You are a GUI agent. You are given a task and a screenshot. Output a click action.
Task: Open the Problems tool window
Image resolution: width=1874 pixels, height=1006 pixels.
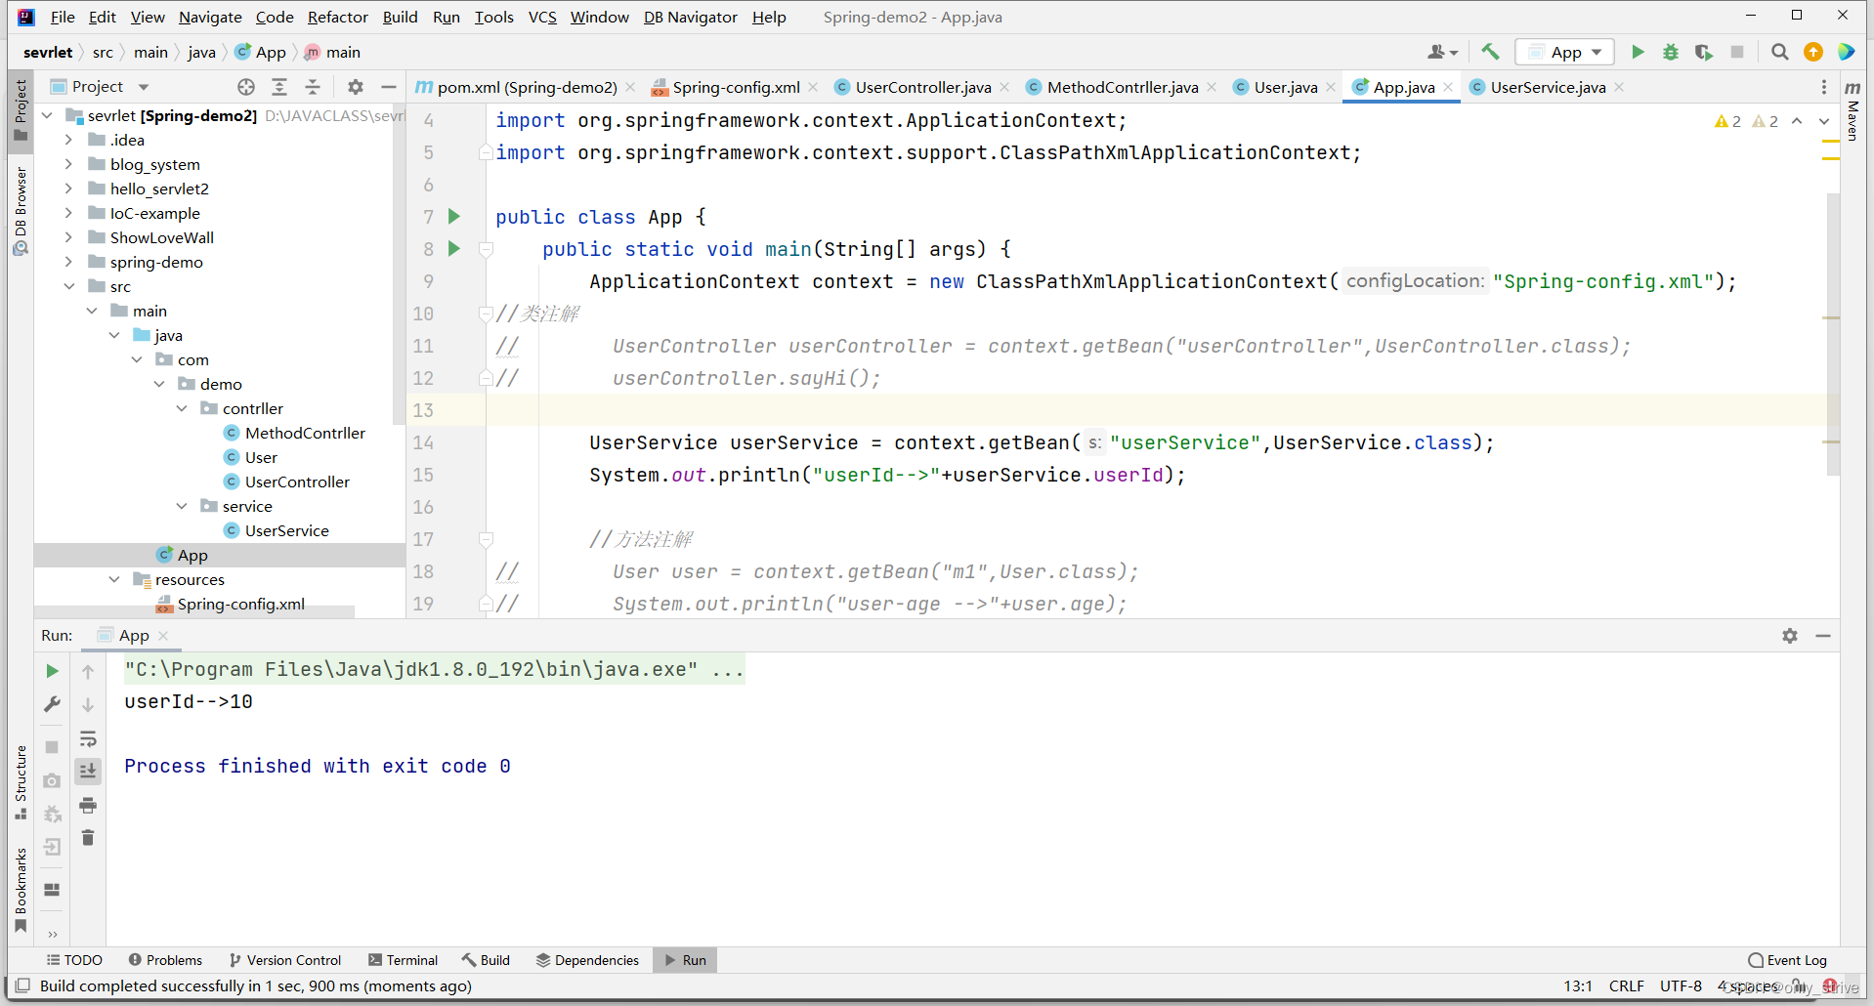165,960
